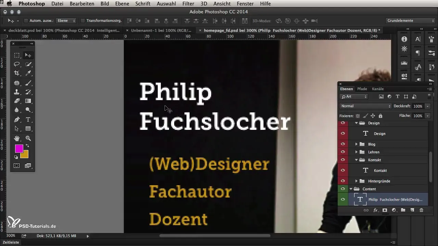Image resolution: width=438 pixels, height=246 pixels.
Task: Hide the Philip Fuchslocher text layer
Action: point(343,200)
